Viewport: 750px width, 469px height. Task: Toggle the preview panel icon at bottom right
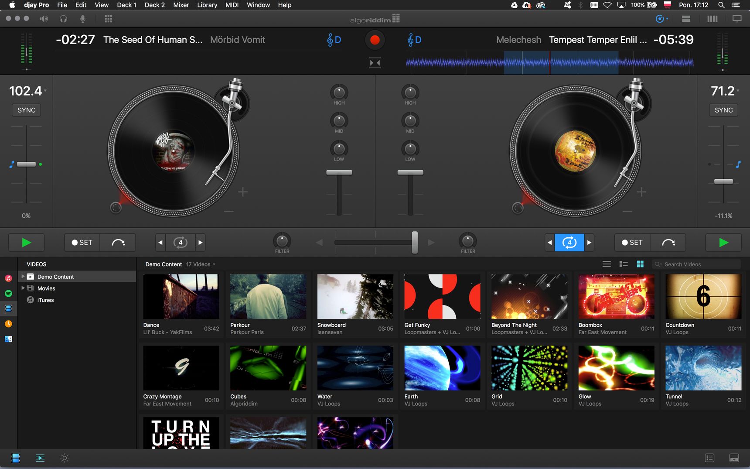tap(734, 458)
